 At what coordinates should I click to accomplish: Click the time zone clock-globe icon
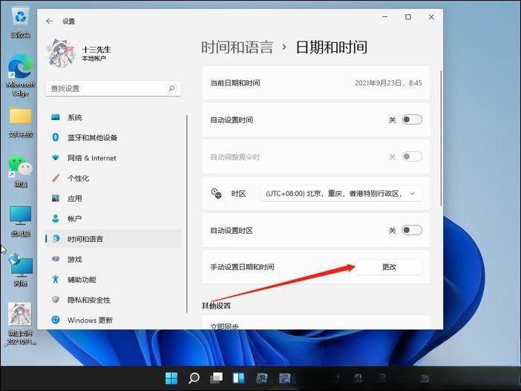click(216, 193)
